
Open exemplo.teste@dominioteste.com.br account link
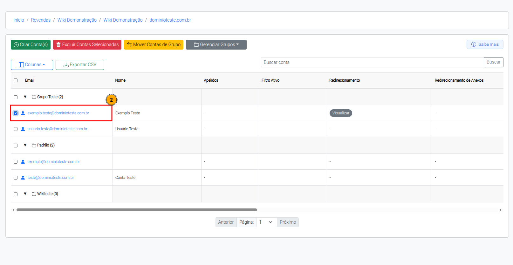coord(58,113)
